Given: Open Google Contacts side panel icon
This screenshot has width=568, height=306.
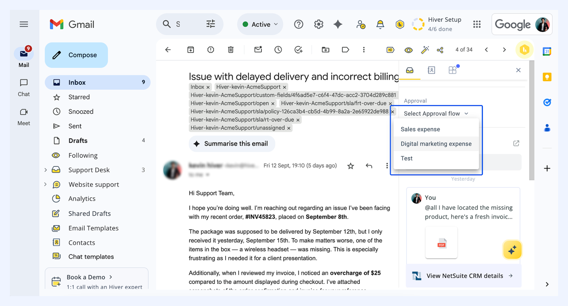Looking at the screenshot, I should pos(547,128).
